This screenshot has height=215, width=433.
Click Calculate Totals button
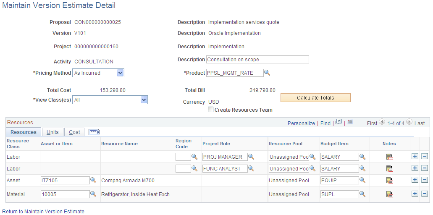[x=316, y=98]
